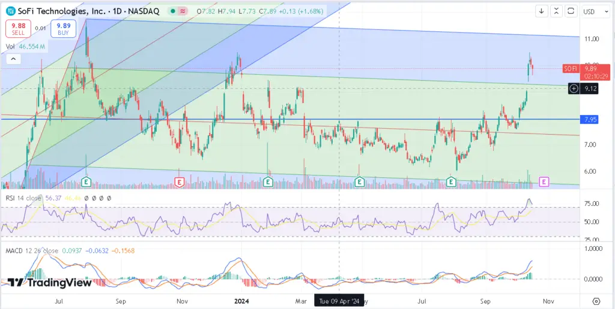Click the crosshair price label 9.12

(590, 89)
